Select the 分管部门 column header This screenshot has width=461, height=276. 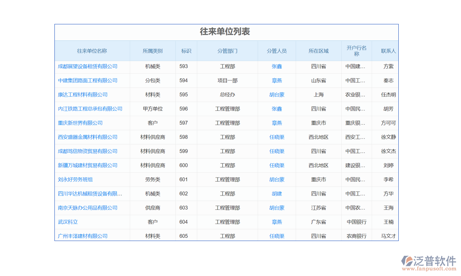pyautogui.click(x=227, y=51)
